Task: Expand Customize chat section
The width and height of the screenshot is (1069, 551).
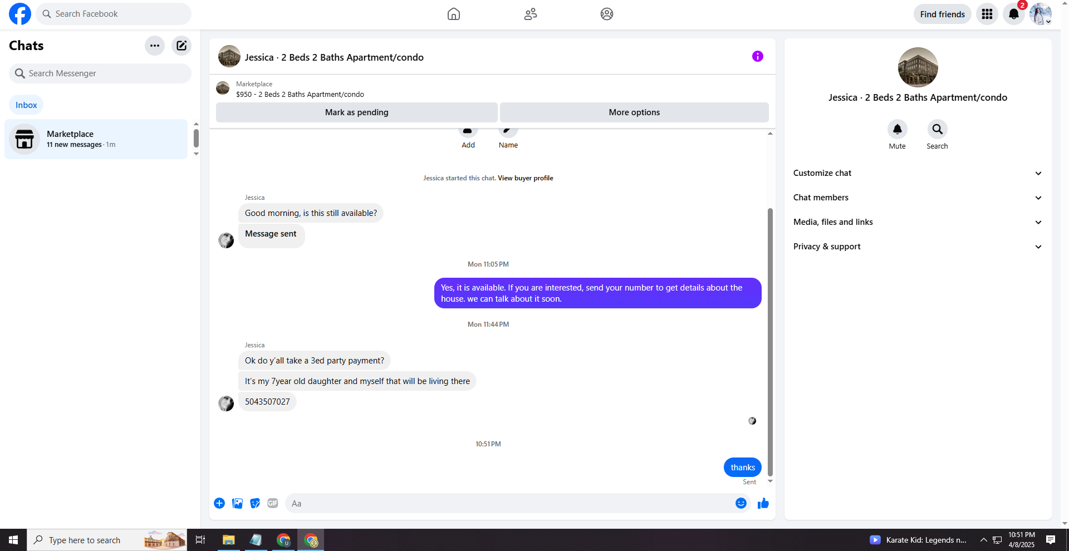Action: [x=918, y=173]
